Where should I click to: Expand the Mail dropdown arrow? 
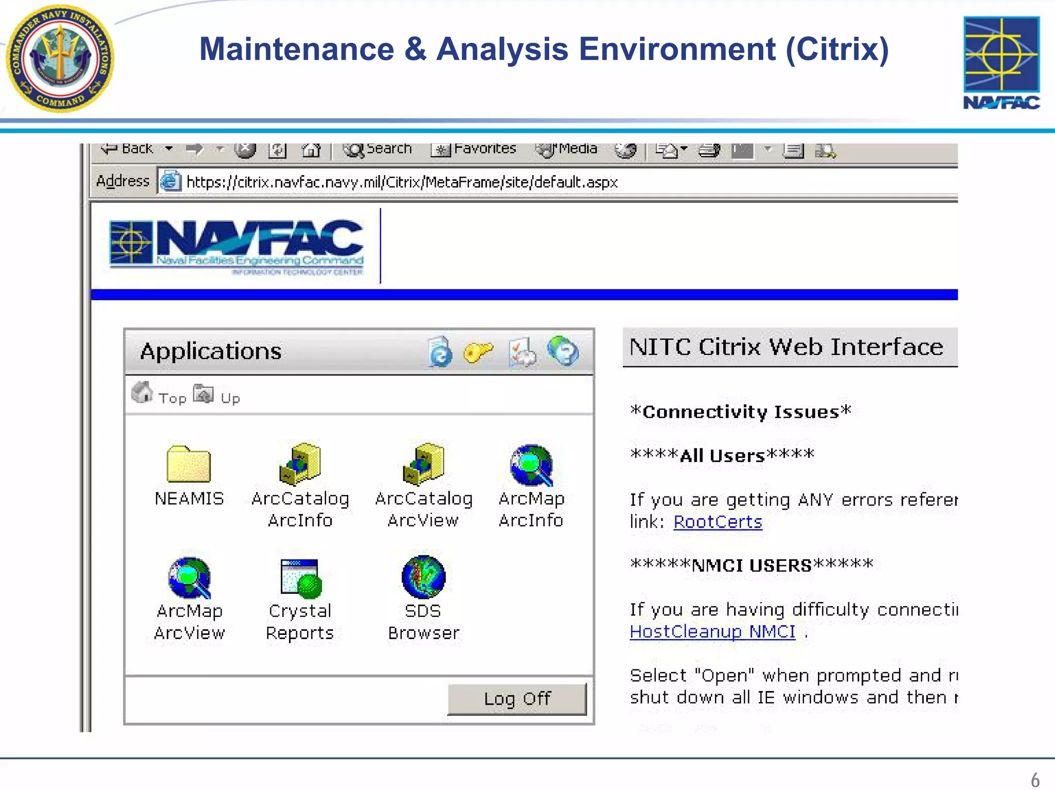coord(684,149)
